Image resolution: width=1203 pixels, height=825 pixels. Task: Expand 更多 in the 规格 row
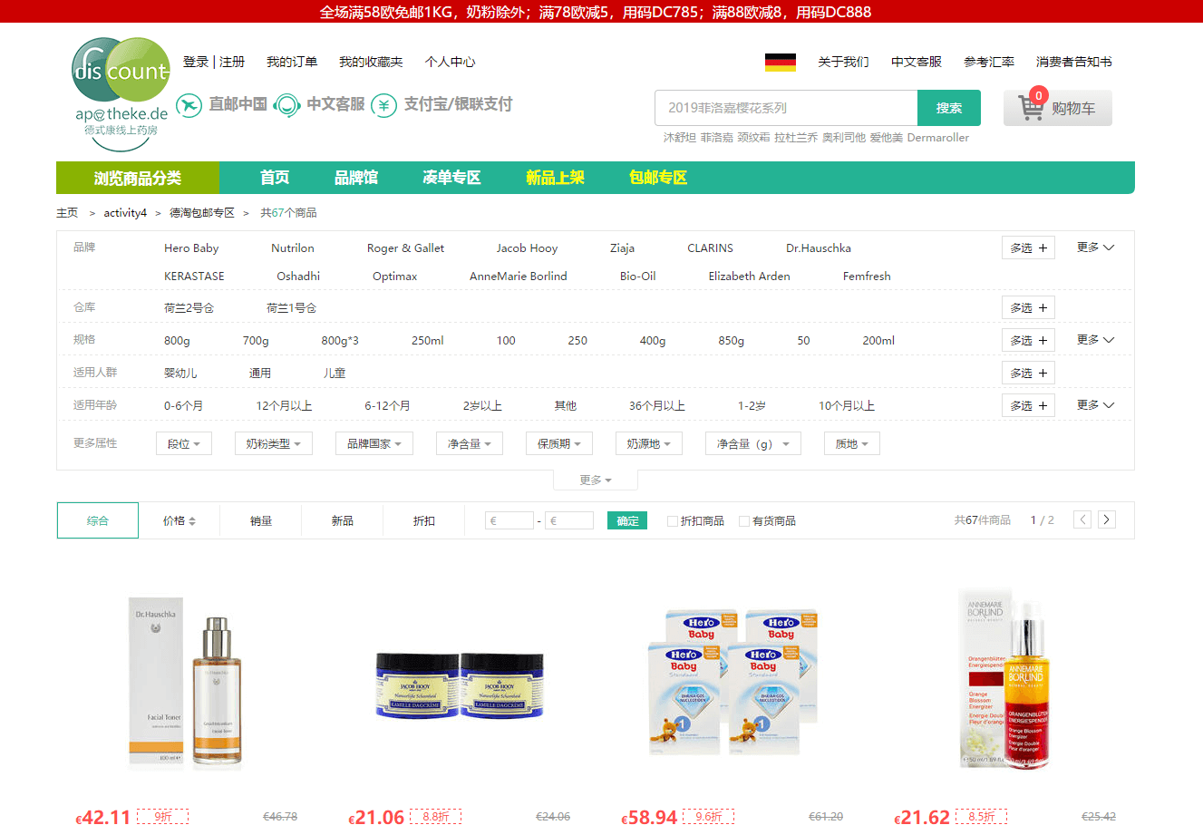(x=1095, y=340)
